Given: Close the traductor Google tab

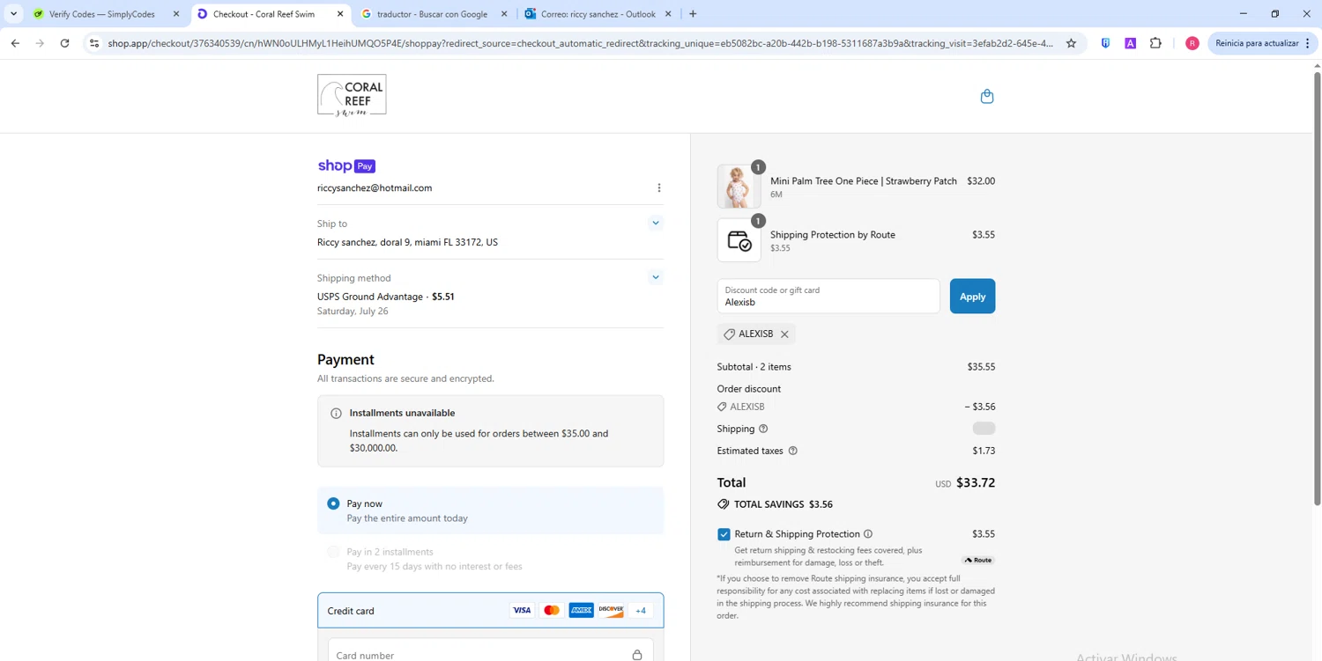Looking at the screenshot, I should 504,14.
